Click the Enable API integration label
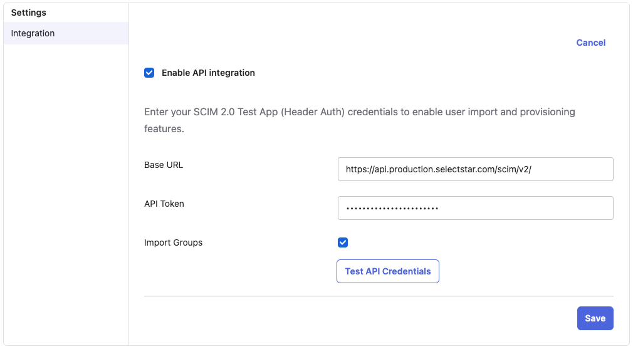 (x=208, y=73)
